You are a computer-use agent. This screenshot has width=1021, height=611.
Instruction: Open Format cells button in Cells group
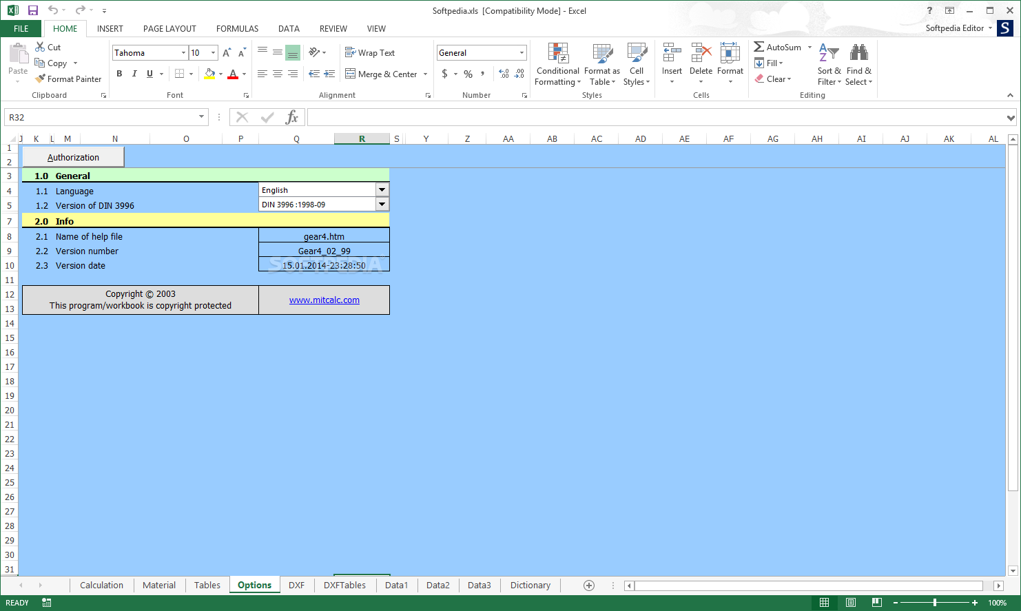pos(730,64)
